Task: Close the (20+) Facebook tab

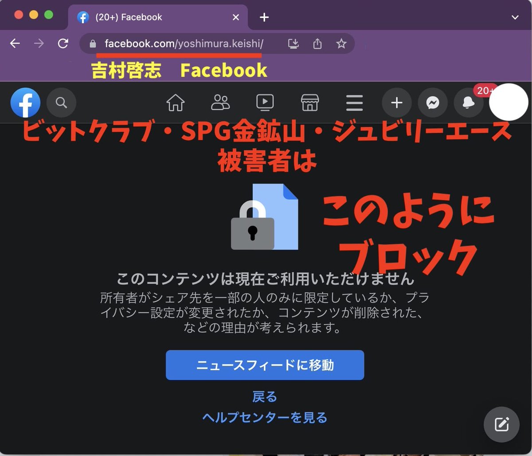Action: point(236,17)
